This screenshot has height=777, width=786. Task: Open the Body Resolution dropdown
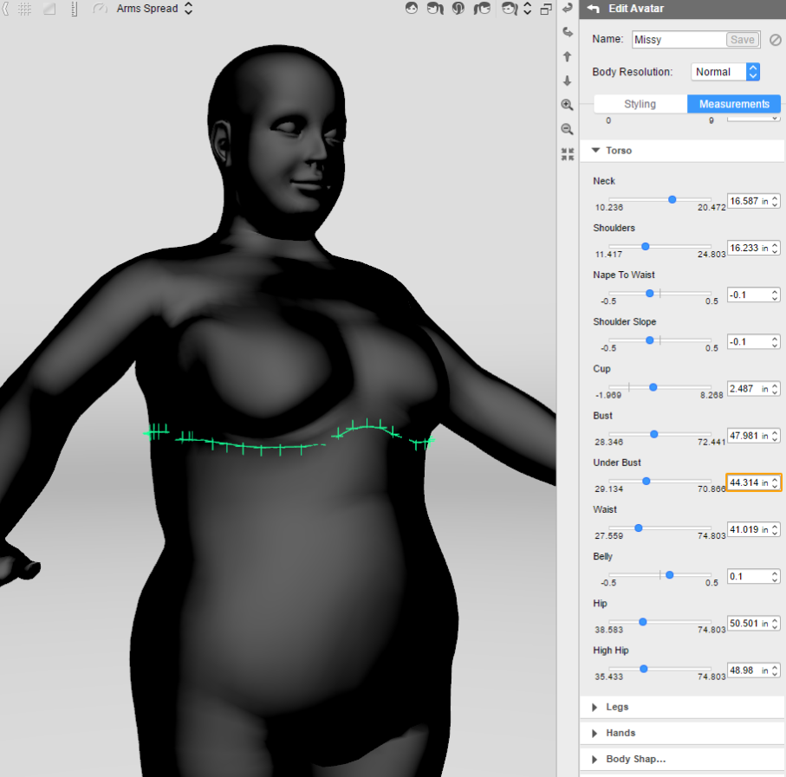point(725,72)
